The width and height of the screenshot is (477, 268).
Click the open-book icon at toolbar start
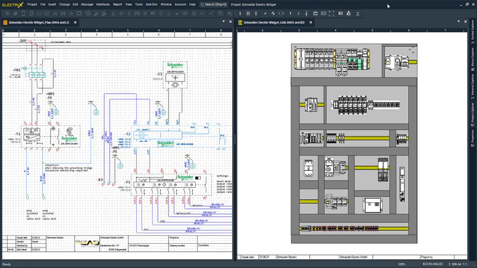click(x=7, y=13)
